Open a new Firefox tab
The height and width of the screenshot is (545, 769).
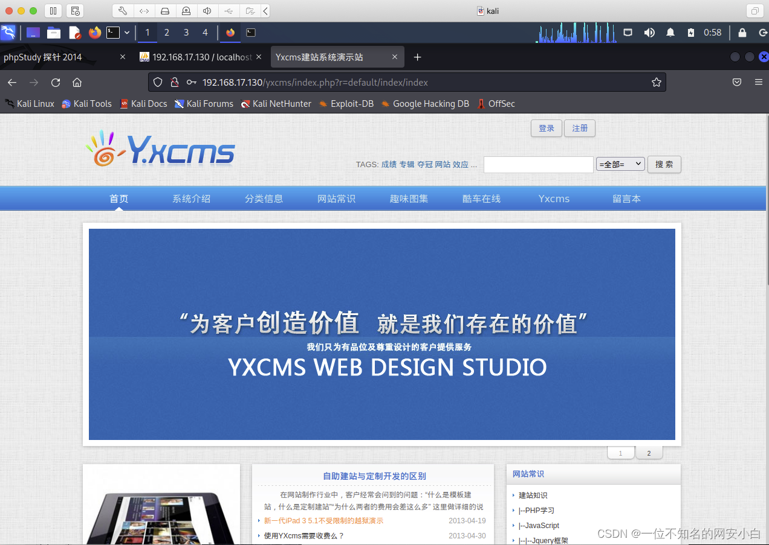pyautogui.click(x=417, y=57)
